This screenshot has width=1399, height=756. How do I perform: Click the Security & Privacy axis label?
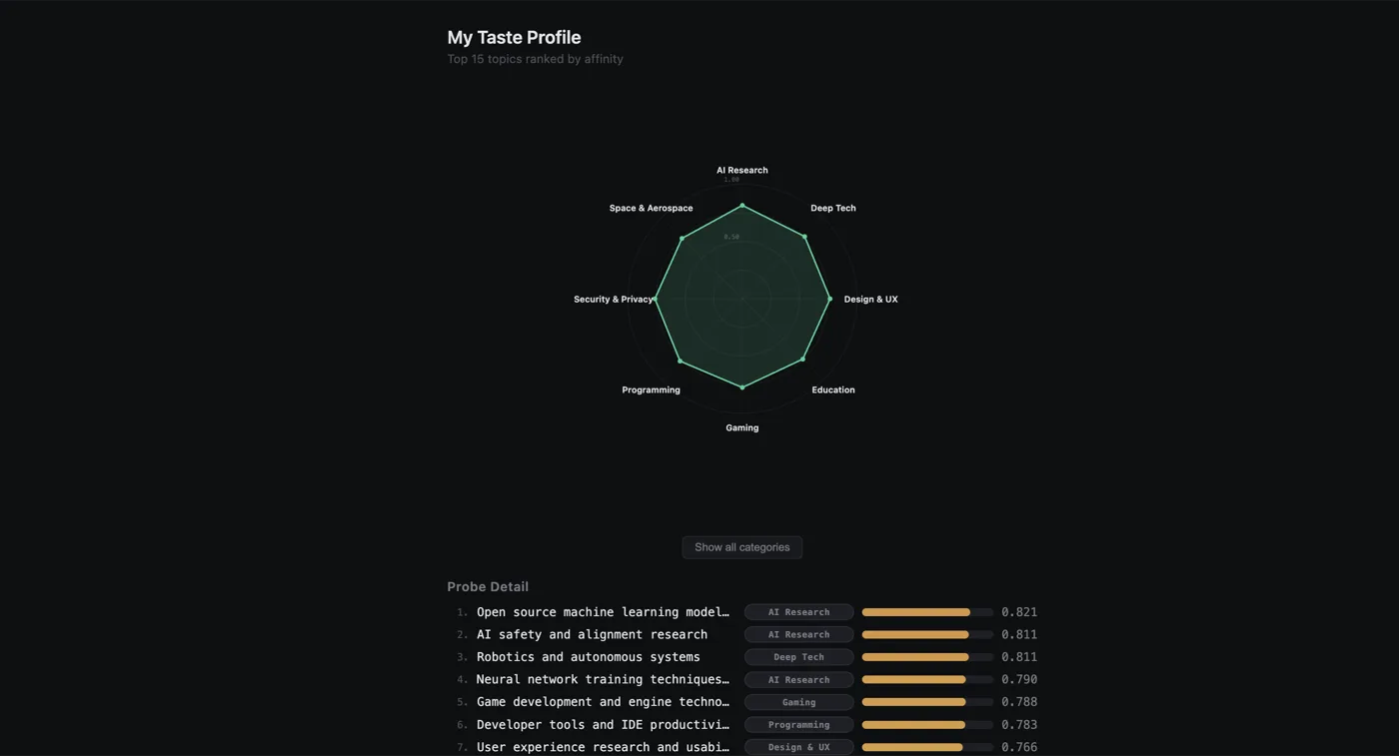click(x=613, y=299)
